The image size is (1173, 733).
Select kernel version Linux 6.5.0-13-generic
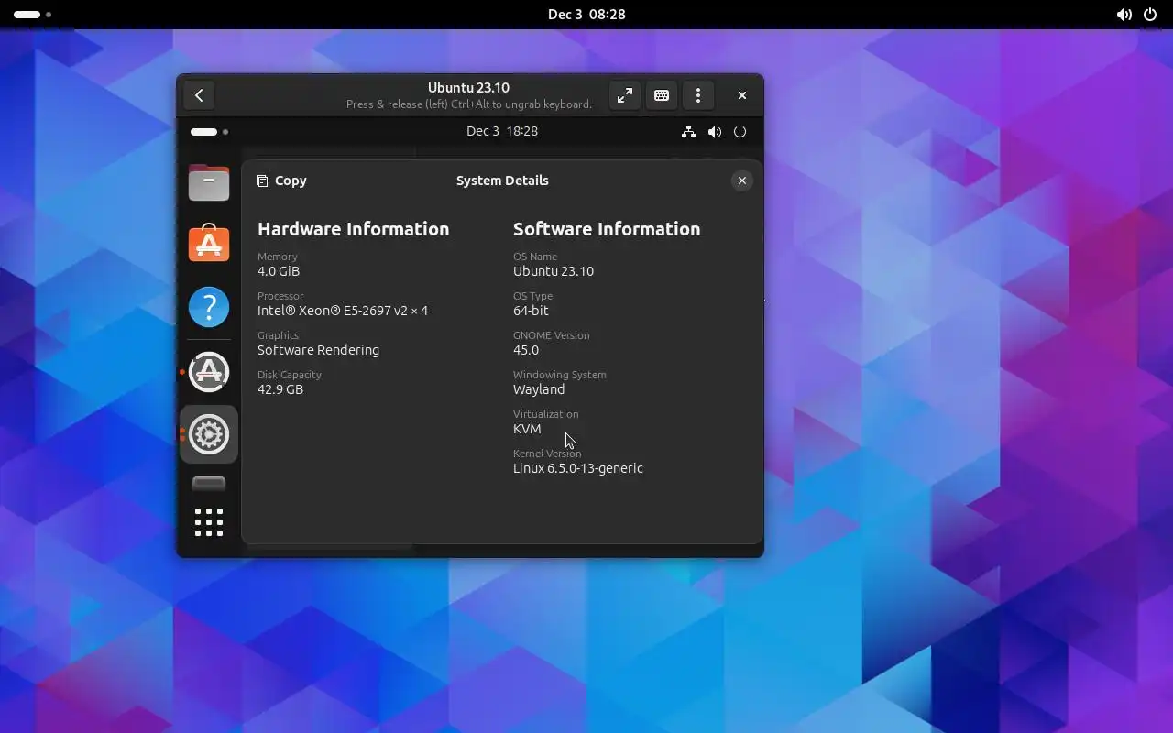click(578, 468)
